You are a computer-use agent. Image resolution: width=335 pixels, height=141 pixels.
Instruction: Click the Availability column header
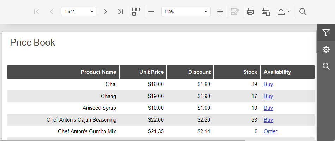tap(288, 72)
